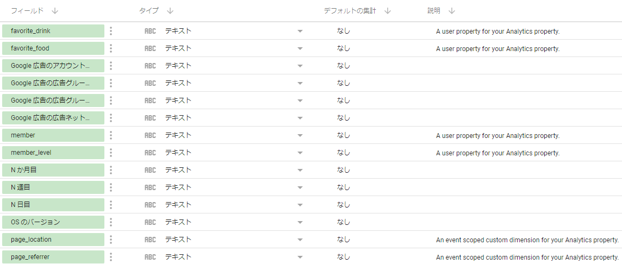Click the ABC type icon for favorite_drink
Screen dimensions: 622x264
point(150,32)
